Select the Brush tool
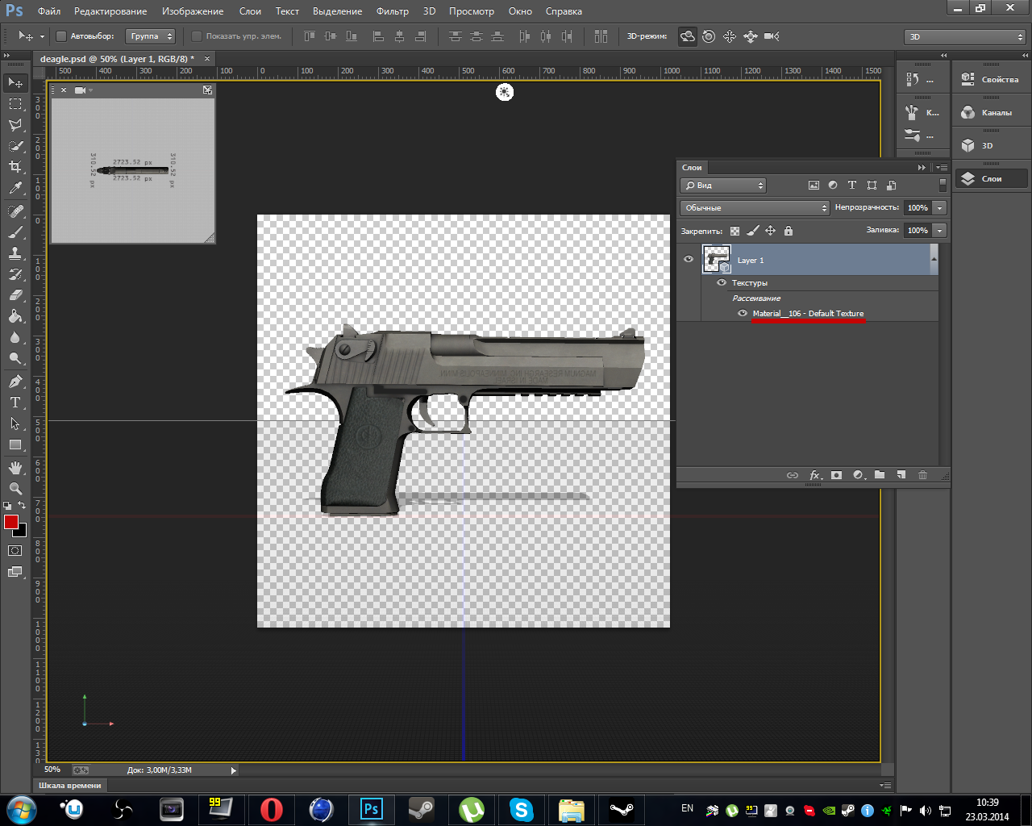This screenshot has width=1032, height=826. coord(15,232)
